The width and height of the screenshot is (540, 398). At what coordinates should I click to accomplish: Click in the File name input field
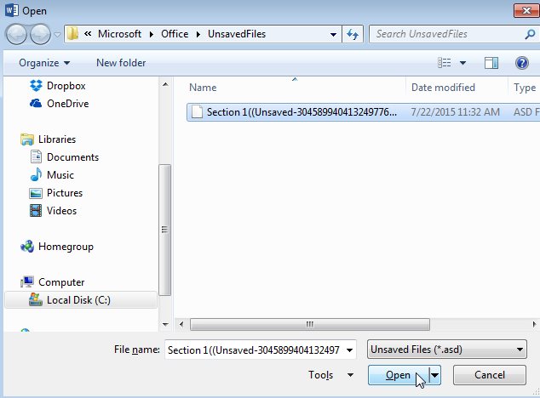pyautogui.click(x=264, y=350)
